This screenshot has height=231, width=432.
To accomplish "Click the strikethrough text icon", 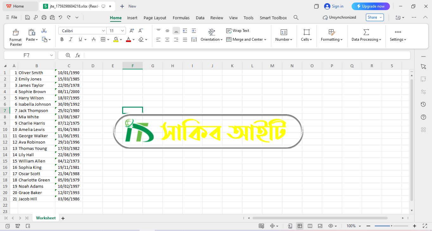I will coord(94,39).
